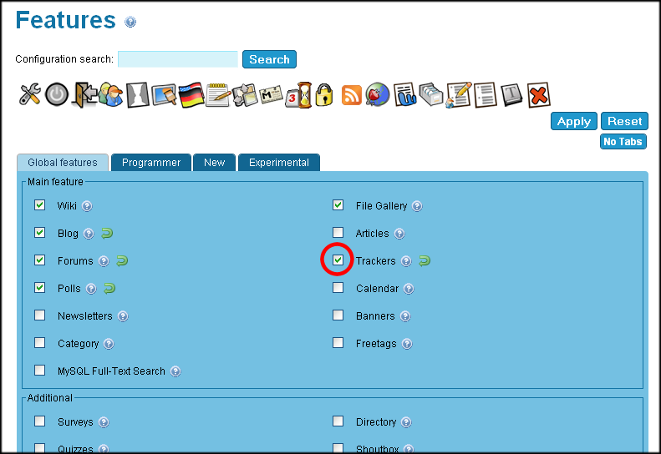The height and width of the screenshot is (454, 661).
Task: Open the German flag language settings icon
Action: click(x=191, y=94)
